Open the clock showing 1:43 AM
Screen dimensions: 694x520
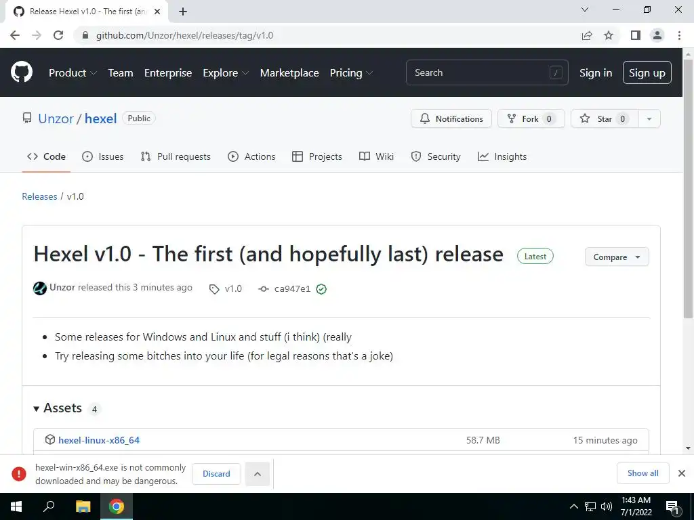pyautogui.click(x=636, y=506)
